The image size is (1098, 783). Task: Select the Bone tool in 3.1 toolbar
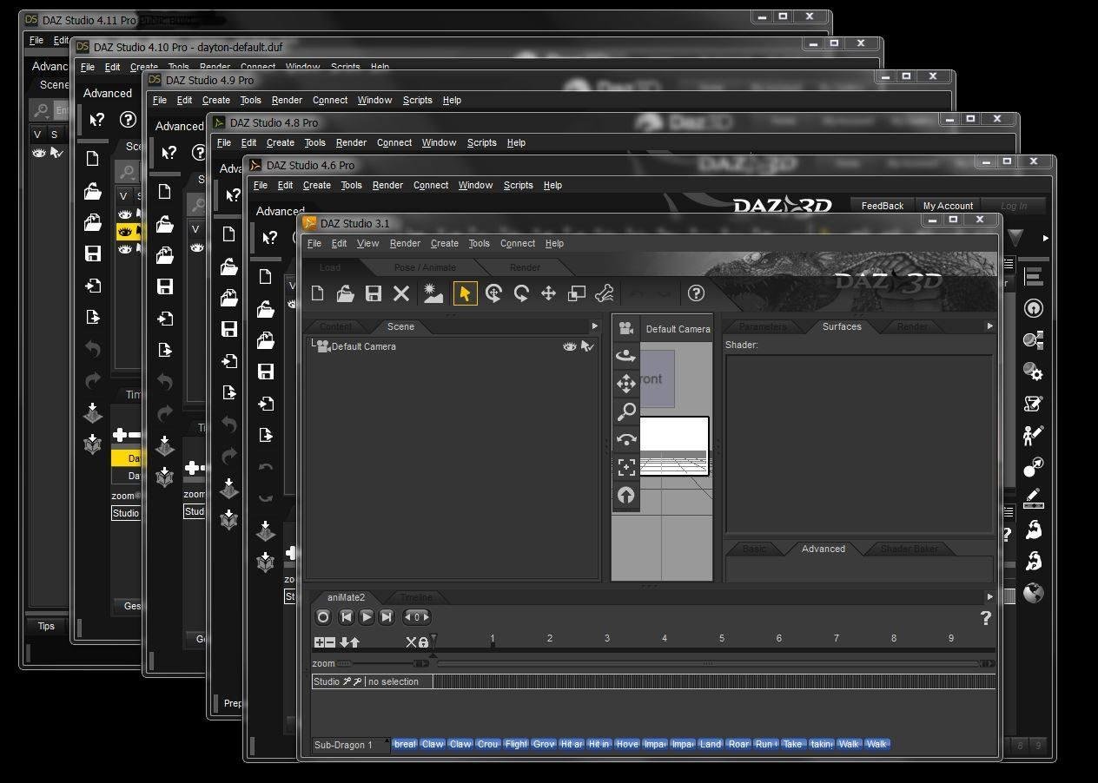tap(605, 293)
